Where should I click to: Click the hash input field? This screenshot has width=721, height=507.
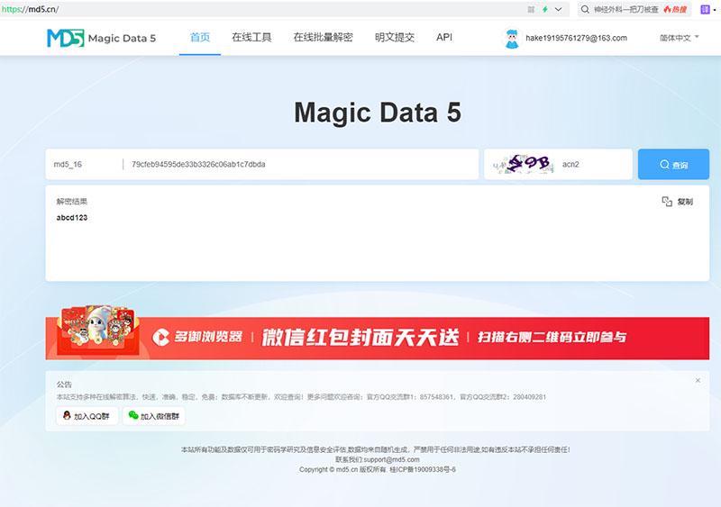[x=301, y=164]
